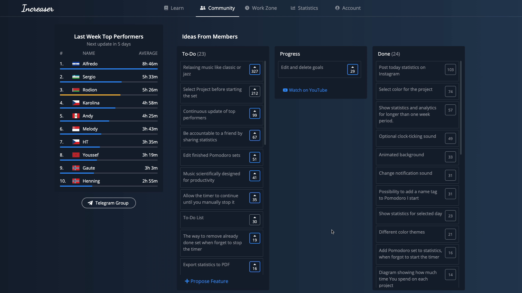The image size is (522, 293).
Task: Click the To-Do (23) column header
Action: pyautogui.click(x=194, y=54)
